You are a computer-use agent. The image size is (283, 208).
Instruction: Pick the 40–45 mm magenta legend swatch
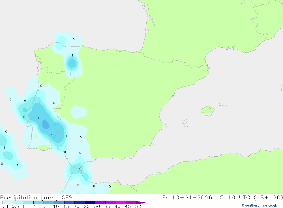pos(121,202)
